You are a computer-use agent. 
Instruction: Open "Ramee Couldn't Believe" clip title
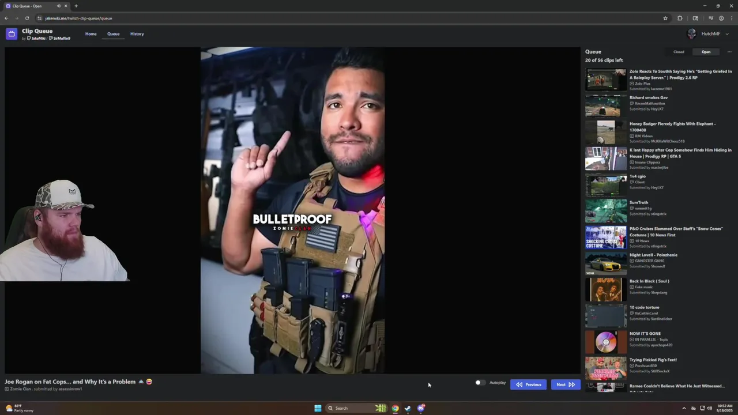677,386
